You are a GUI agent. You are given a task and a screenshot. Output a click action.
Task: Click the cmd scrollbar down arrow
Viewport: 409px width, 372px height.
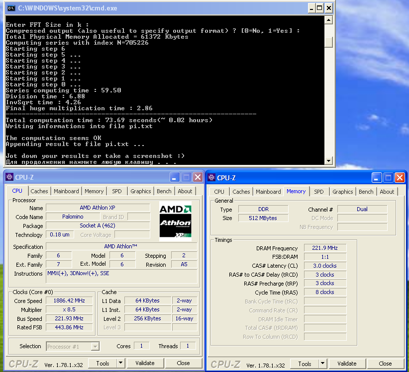click(x=329, y=160)
